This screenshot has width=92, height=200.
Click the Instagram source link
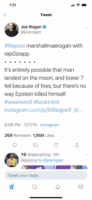[49, 125]
